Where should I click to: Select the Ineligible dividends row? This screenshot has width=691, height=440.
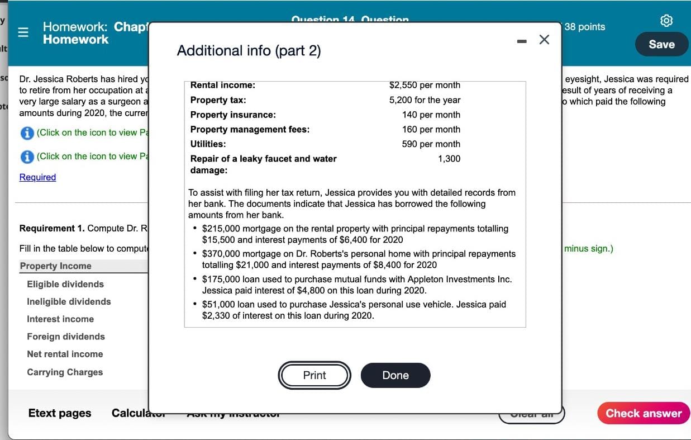69,301
